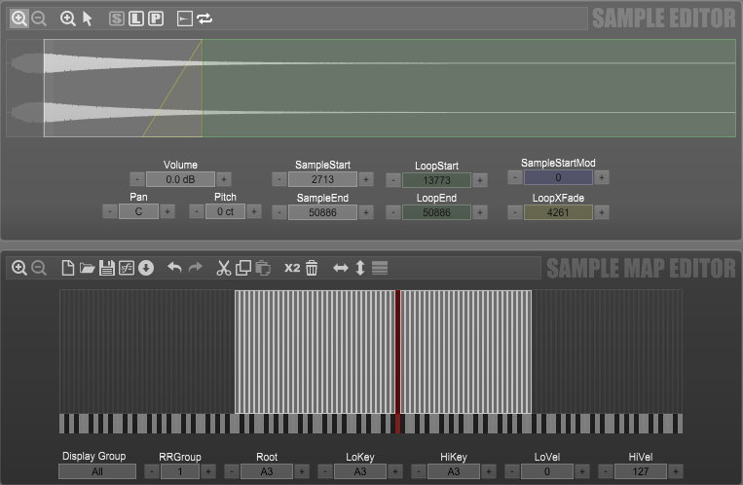The height and width of the screenshot is (485, 743).
Task: Increase LoopXFade with the plus button
Action: (602, 212)
